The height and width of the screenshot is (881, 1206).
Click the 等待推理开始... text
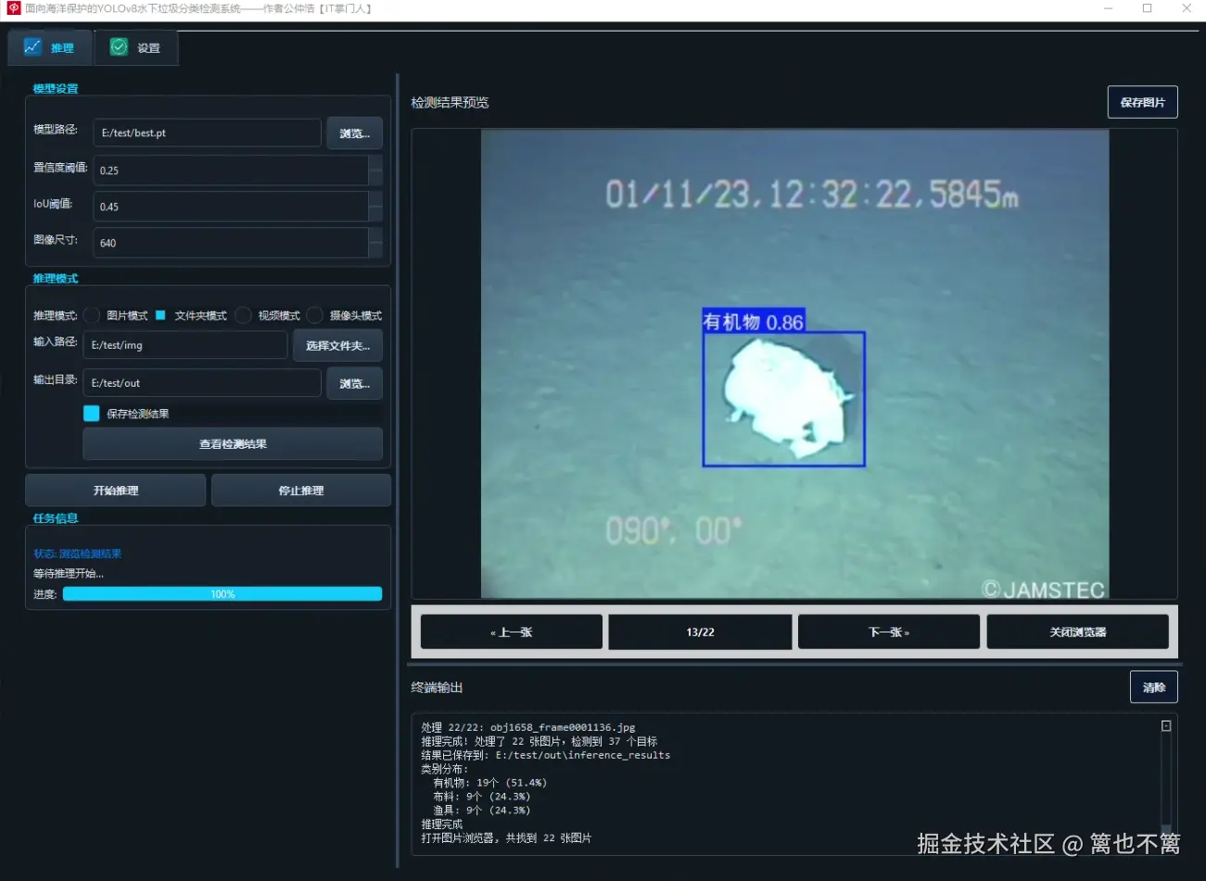click(69, 573)
